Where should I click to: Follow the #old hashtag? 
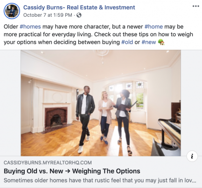coord(127,42)
